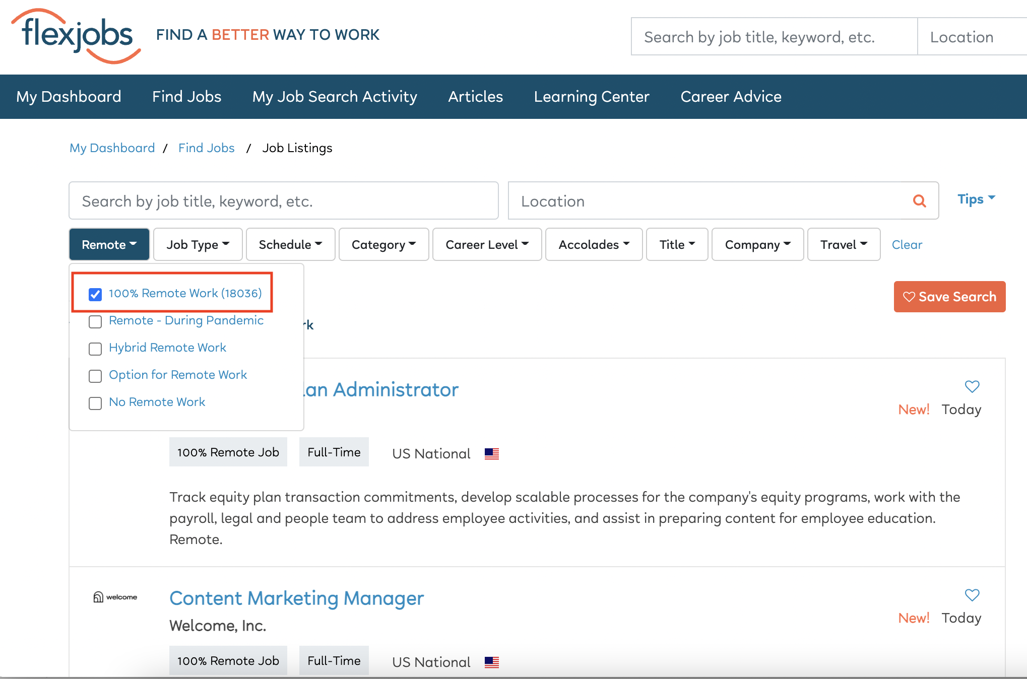Favorite the Content Marketing Manager job heart

point(972,595)
